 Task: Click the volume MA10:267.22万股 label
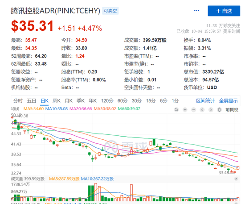(97, 179)
